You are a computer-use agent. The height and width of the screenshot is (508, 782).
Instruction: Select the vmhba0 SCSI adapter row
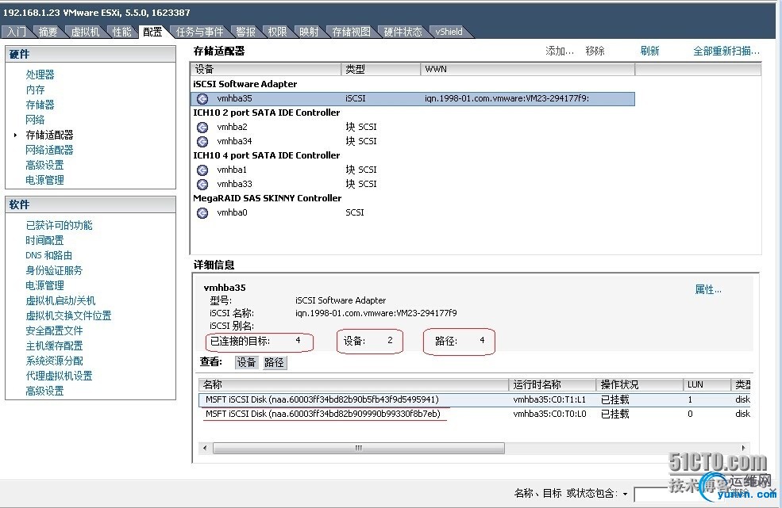413,212
